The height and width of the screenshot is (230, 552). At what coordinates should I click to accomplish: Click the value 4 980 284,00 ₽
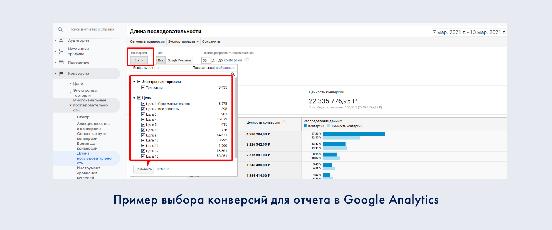click(x=258, y=134)
